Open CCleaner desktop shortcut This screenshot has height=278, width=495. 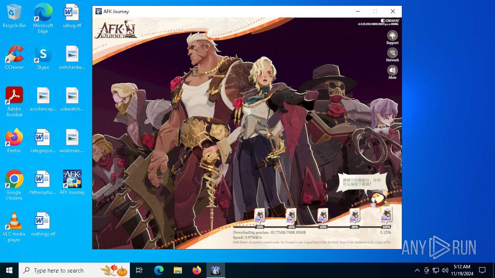(14, 58)
